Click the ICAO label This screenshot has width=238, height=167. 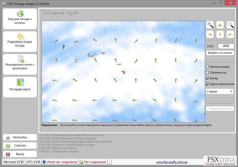click(210, 46)
